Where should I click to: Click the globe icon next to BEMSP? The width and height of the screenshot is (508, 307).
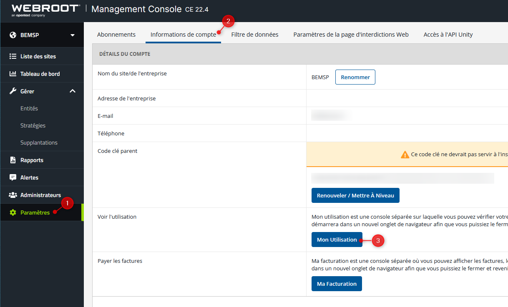click(13, 35)
